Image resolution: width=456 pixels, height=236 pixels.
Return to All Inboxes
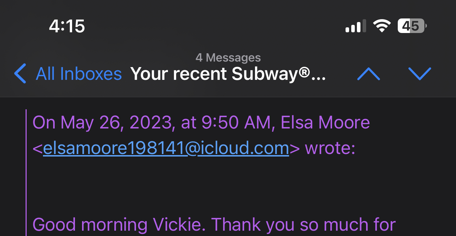[78, 74]
